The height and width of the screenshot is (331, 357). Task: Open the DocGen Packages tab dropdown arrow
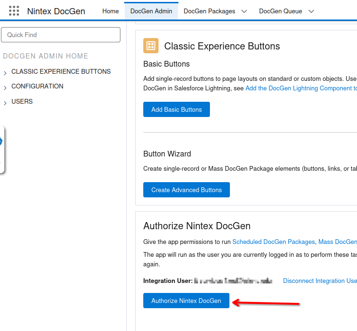click(x=244, y=11)
